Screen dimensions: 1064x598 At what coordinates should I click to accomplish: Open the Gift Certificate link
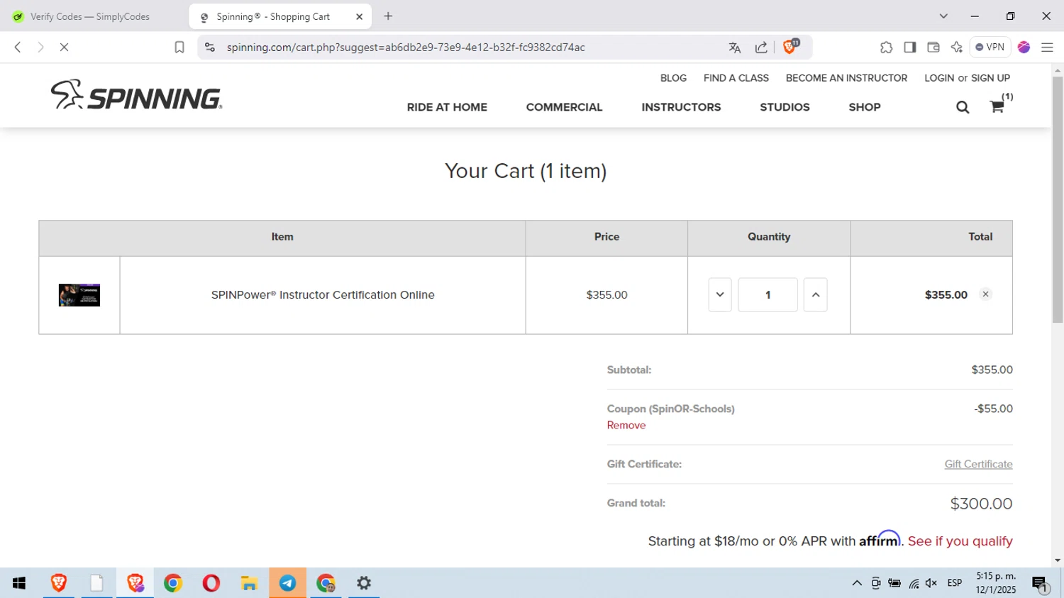point(978,464)
